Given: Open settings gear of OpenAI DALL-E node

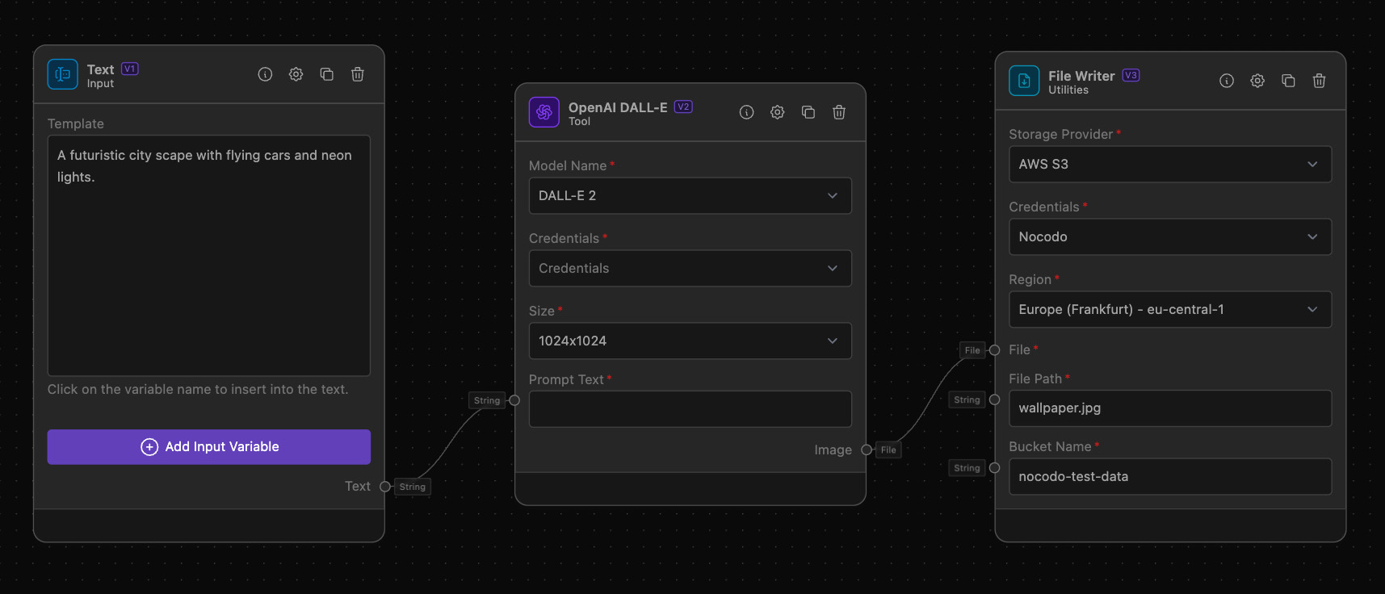Looking at the screenshot, I should click(x=778, y=112).
